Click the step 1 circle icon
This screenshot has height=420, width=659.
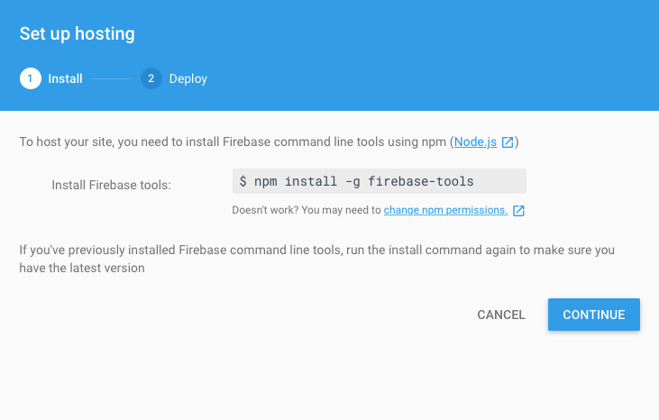tap(31, 78)
